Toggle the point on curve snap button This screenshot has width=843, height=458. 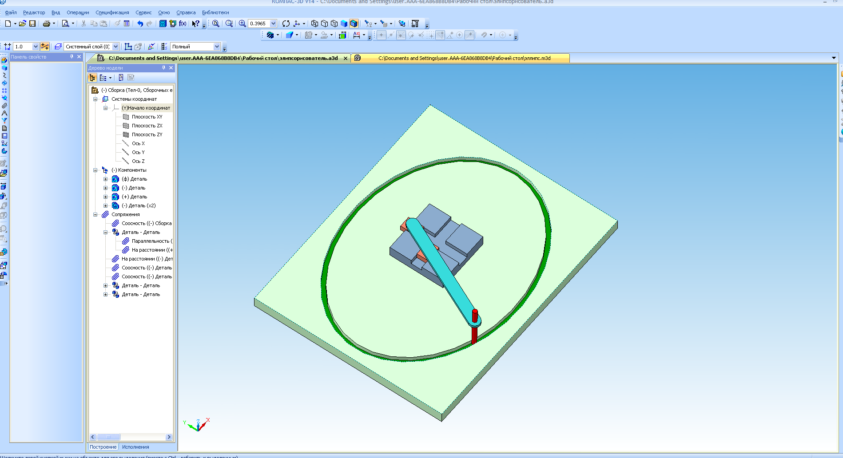tap(469, 35)
